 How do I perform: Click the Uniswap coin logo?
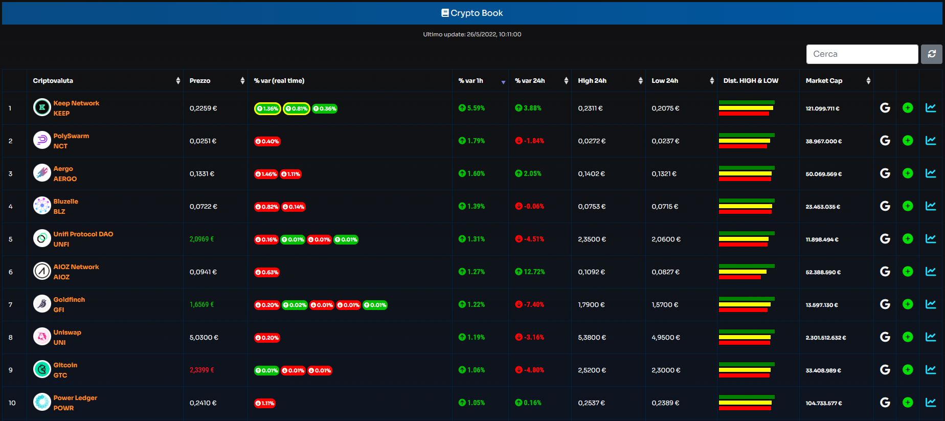(x=42, y=337)
